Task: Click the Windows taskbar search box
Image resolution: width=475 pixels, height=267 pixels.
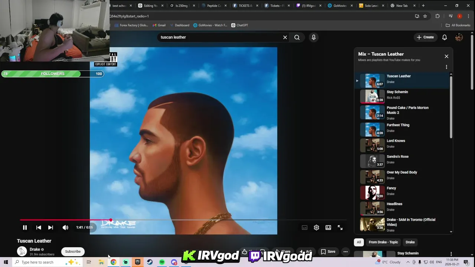Action: coord(47,262)
